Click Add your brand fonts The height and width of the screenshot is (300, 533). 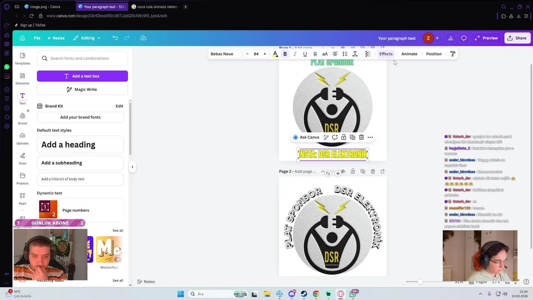[x=80, y=117]
